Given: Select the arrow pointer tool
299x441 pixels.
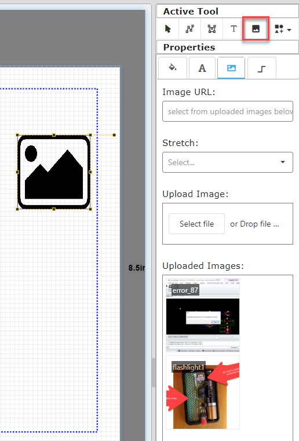Looking at the screenshot, I should [x=168, y=29].
